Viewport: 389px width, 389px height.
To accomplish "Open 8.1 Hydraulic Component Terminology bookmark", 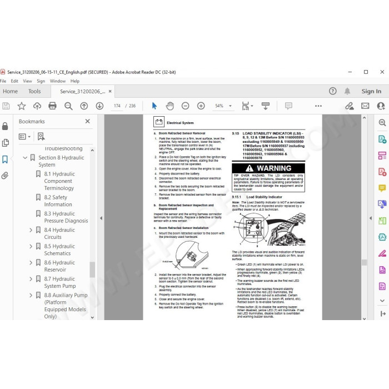I will point(59,181).
